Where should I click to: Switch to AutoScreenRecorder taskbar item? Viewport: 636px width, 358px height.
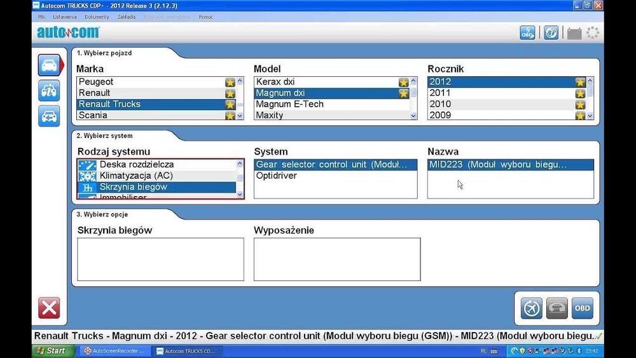click(114, 351)
